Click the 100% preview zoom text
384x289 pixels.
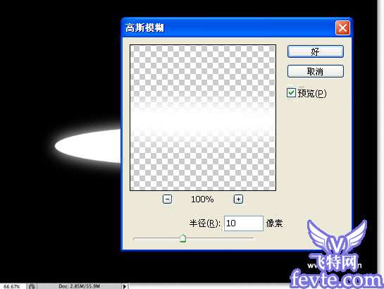pos(202,199)
